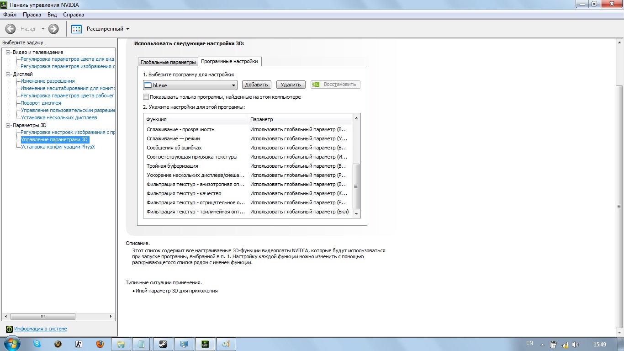Click the network signal tray icon
This screenshot has width=624, height=351.
(565, 345)
